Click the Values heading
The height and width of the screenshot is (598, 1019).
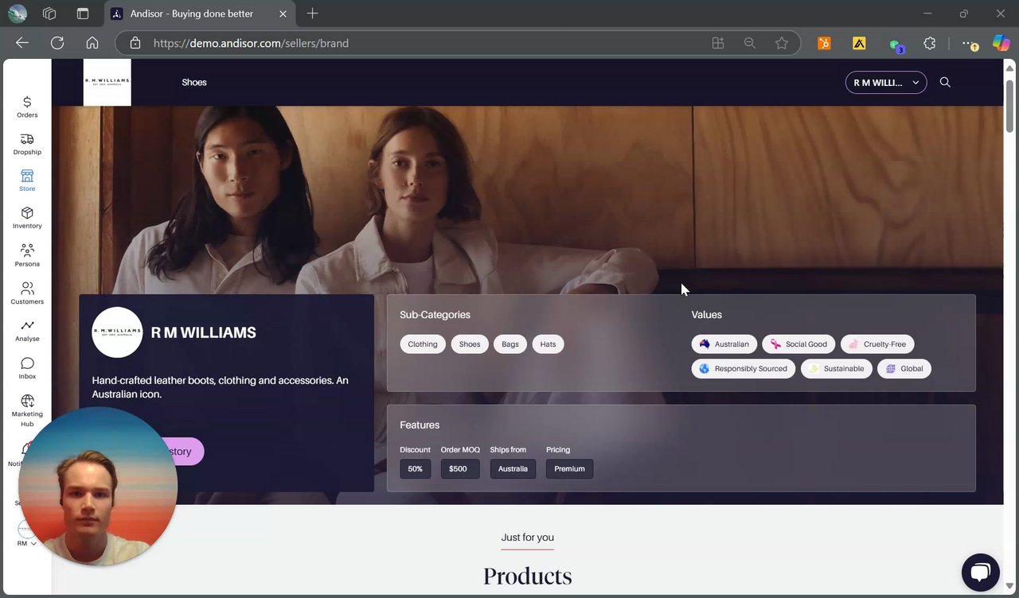707,315
